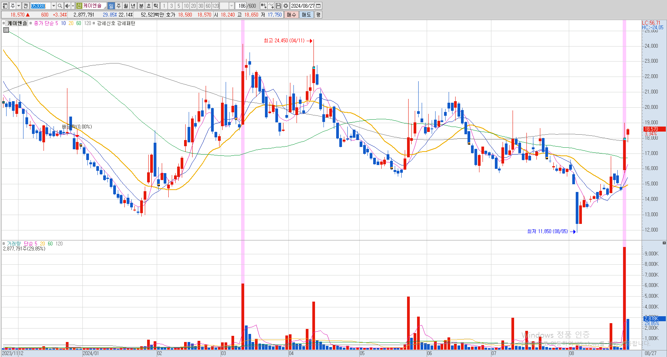The width and height of the screenshot is (667, 357).
Task: Select daily 일 chart period
Action: tap(111, 6)
